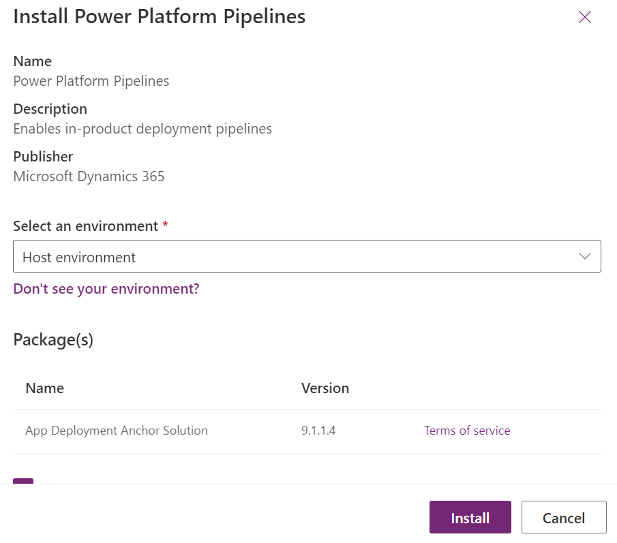Click the Publisher field label
The height and width of the screenshot is (543, 617).
click(x=43, y=157)
